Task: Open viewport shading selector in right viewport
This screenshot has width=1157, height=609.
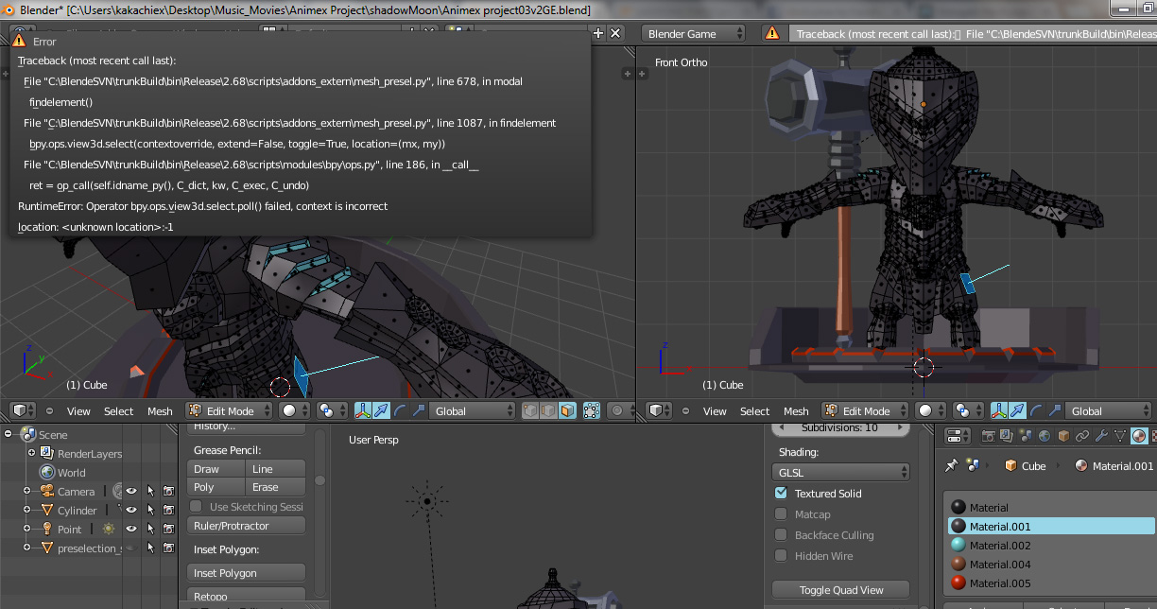Action: 932,410
